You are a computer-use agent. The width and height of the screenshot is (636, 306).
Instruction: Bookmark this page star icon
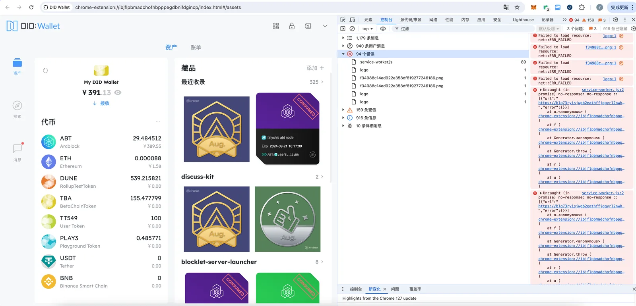[x=517, y=7]
